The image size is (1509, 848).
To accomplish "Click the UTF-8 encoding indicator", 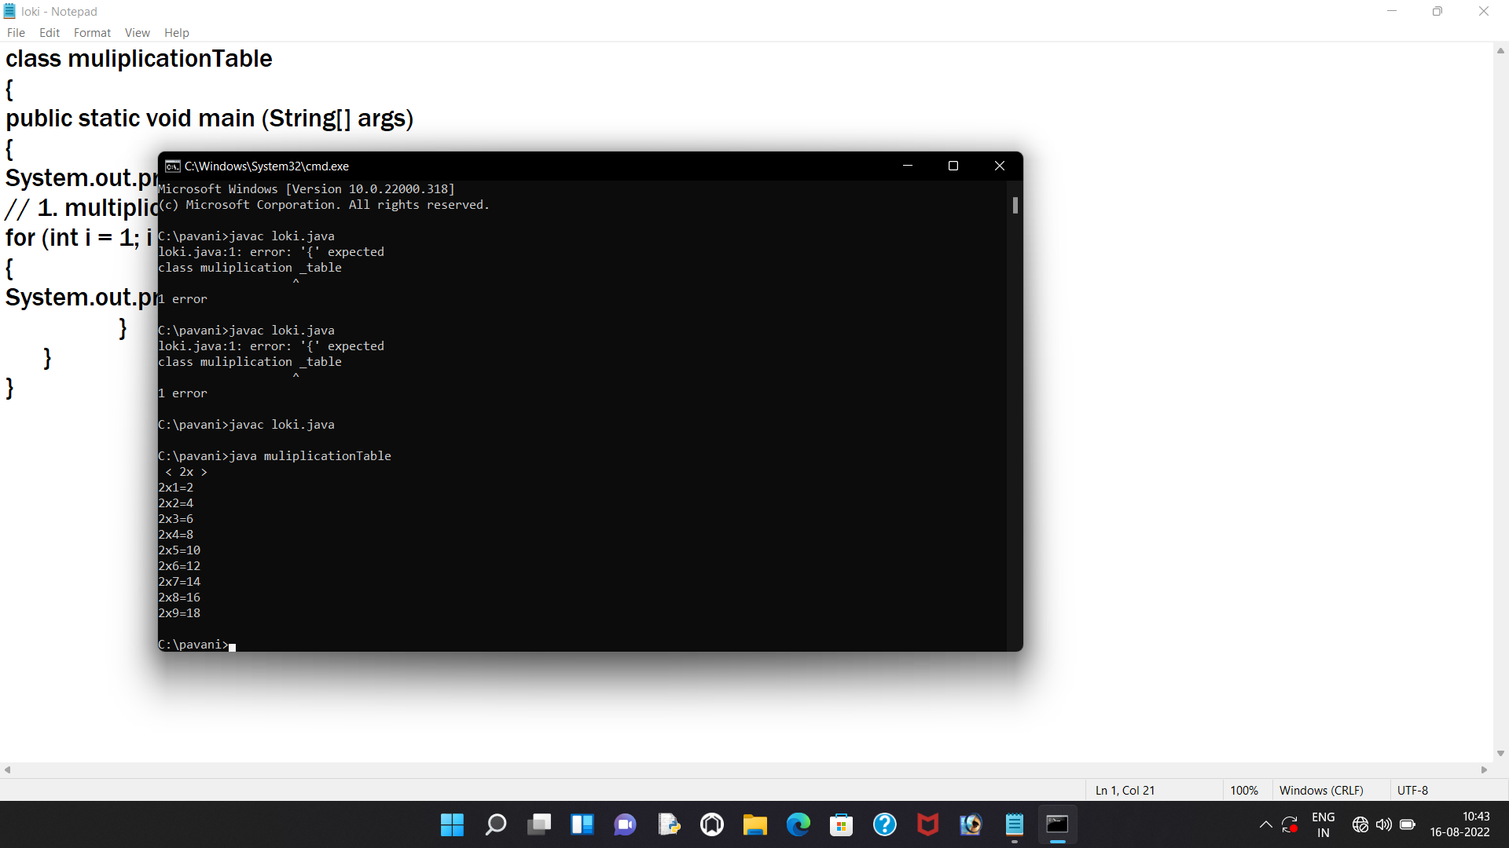I will tap(1412, 790).
